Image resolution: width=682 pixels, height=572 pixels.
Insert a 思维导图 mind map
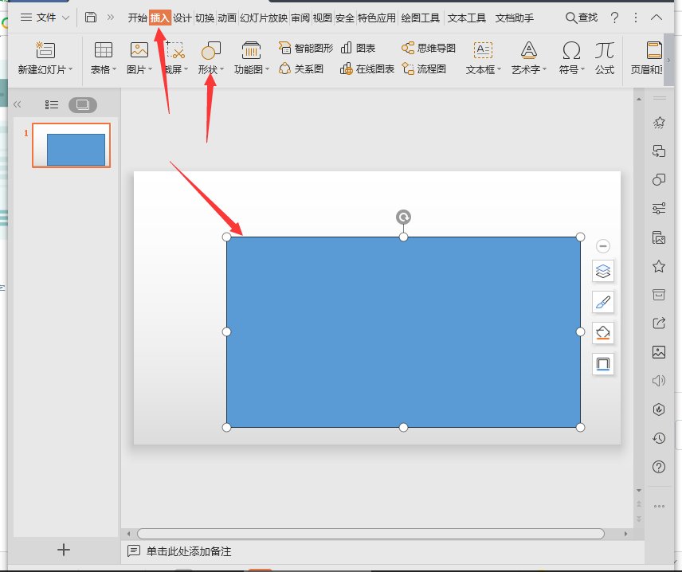click(429, 49)
